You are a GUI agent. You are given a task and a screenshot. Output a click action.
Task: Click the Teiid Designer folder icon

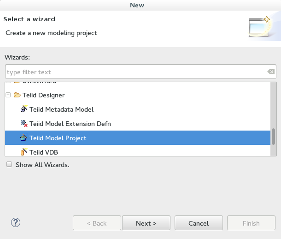17,95
